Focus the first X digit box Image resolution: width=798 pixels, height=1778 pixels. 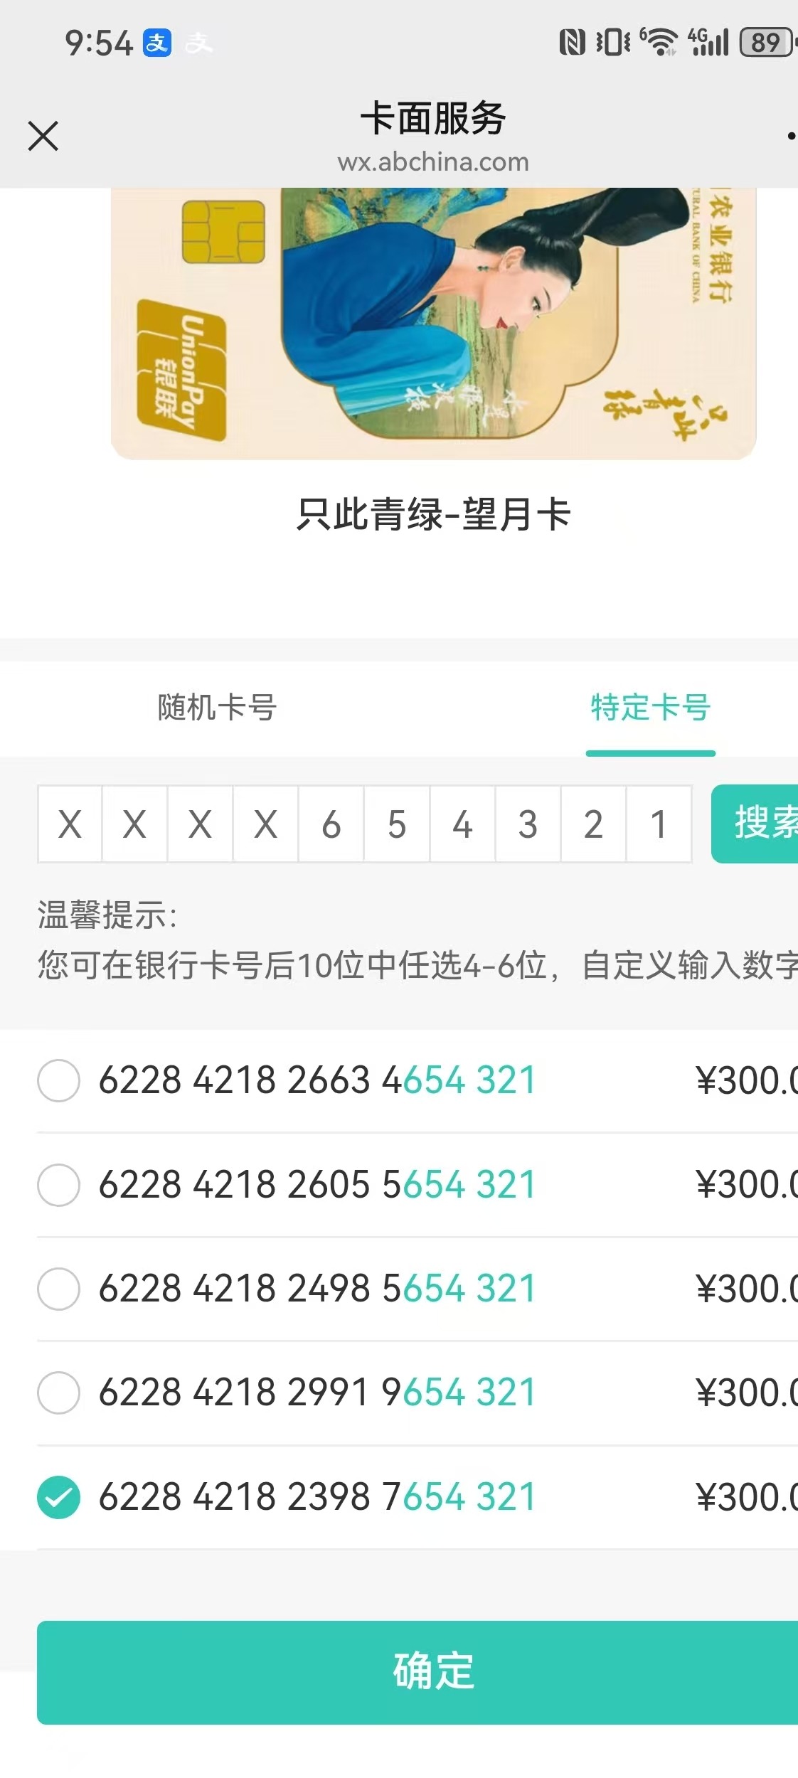(x=70, y=824)
